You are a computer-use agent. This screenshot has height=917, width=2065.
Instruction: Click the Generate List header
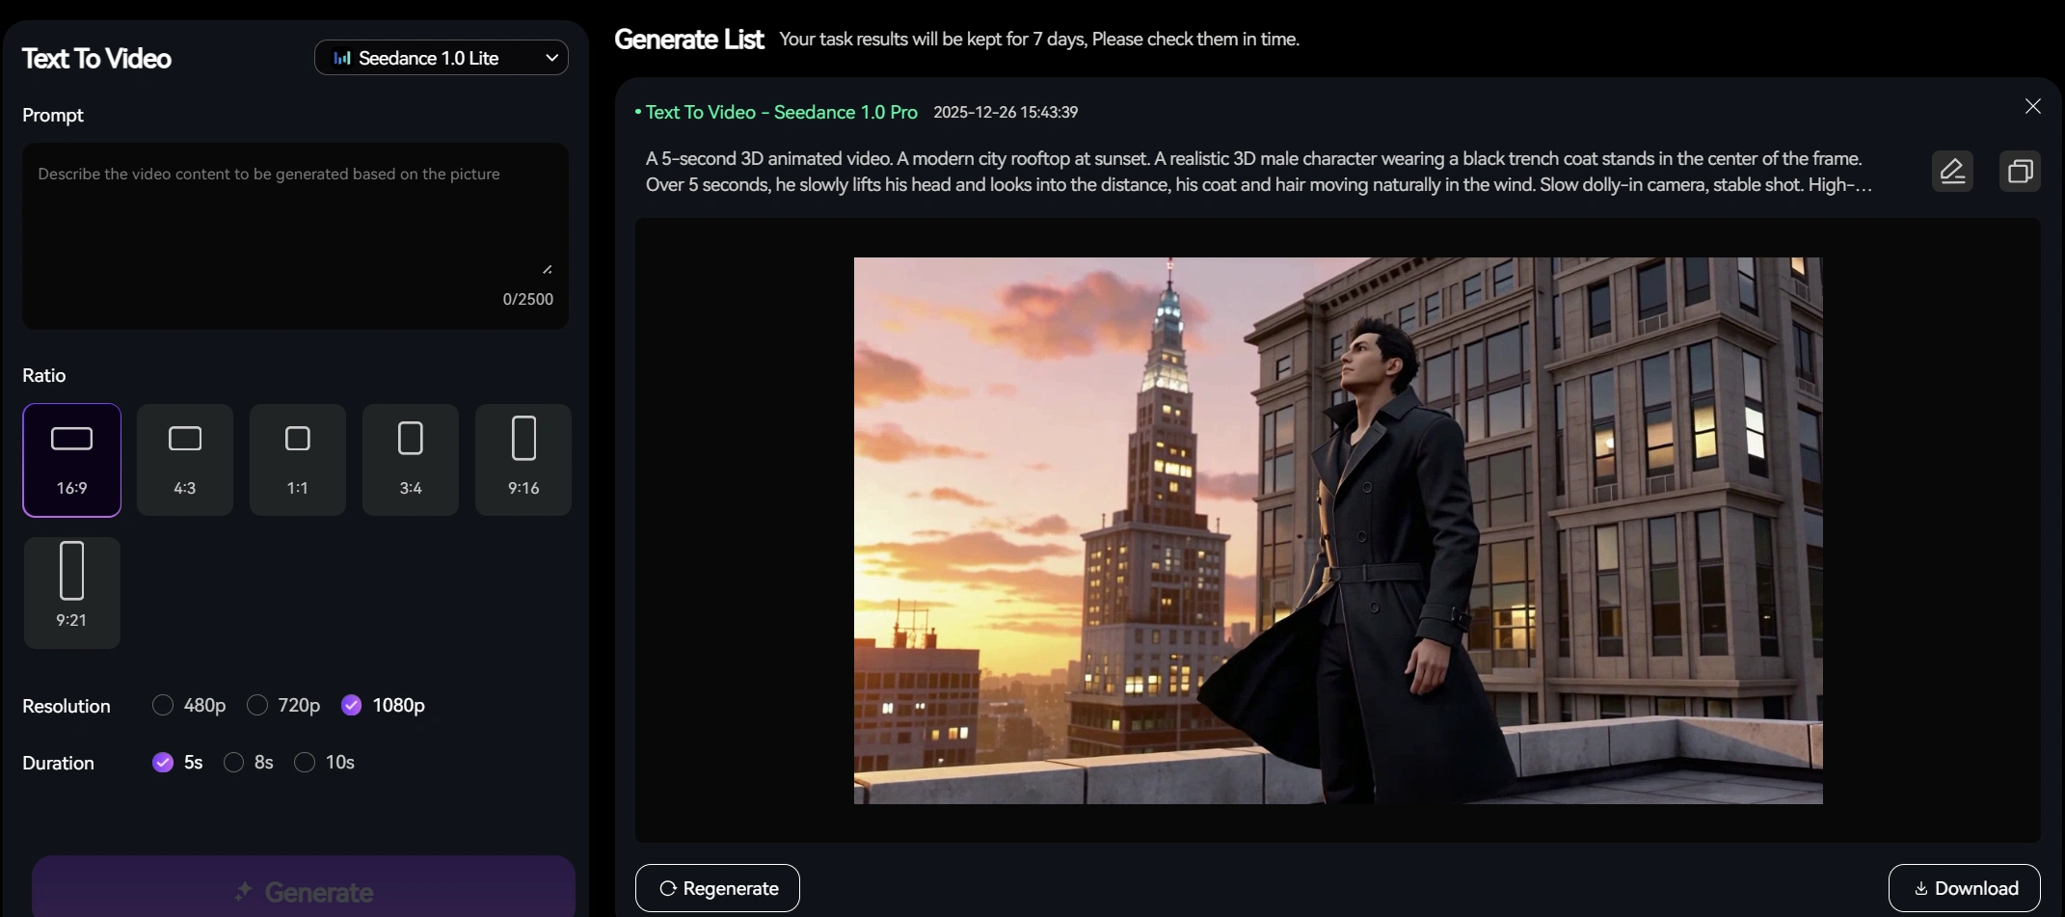click(688, 39)
